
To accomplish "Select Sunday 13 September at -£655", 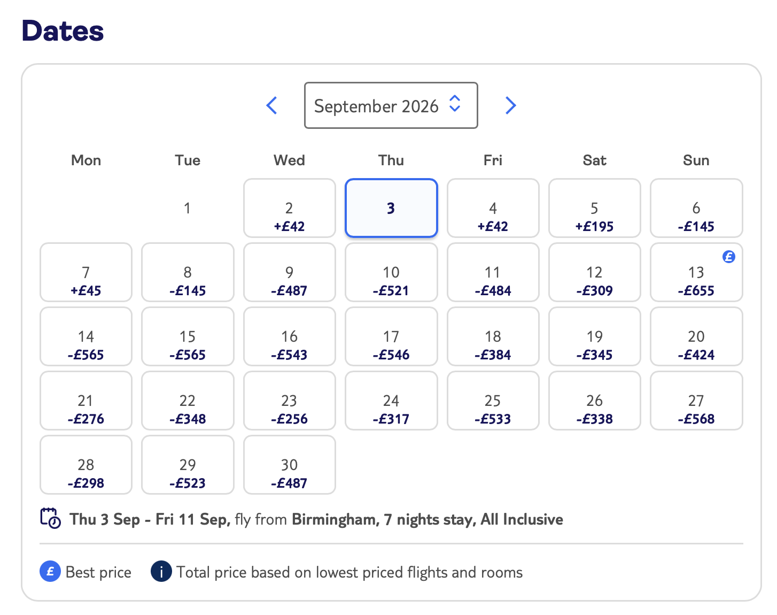I will (696, 272).
